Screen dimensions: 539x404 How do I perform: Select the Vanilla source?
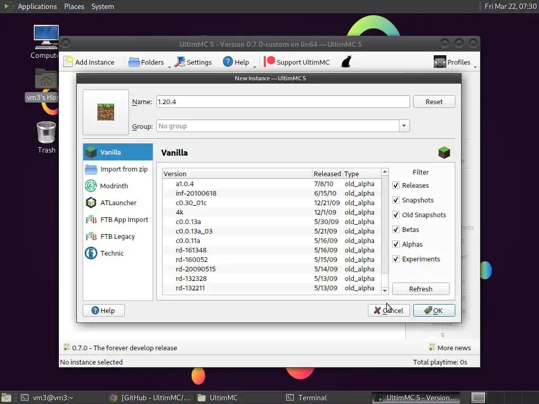[x=118, y=152]
